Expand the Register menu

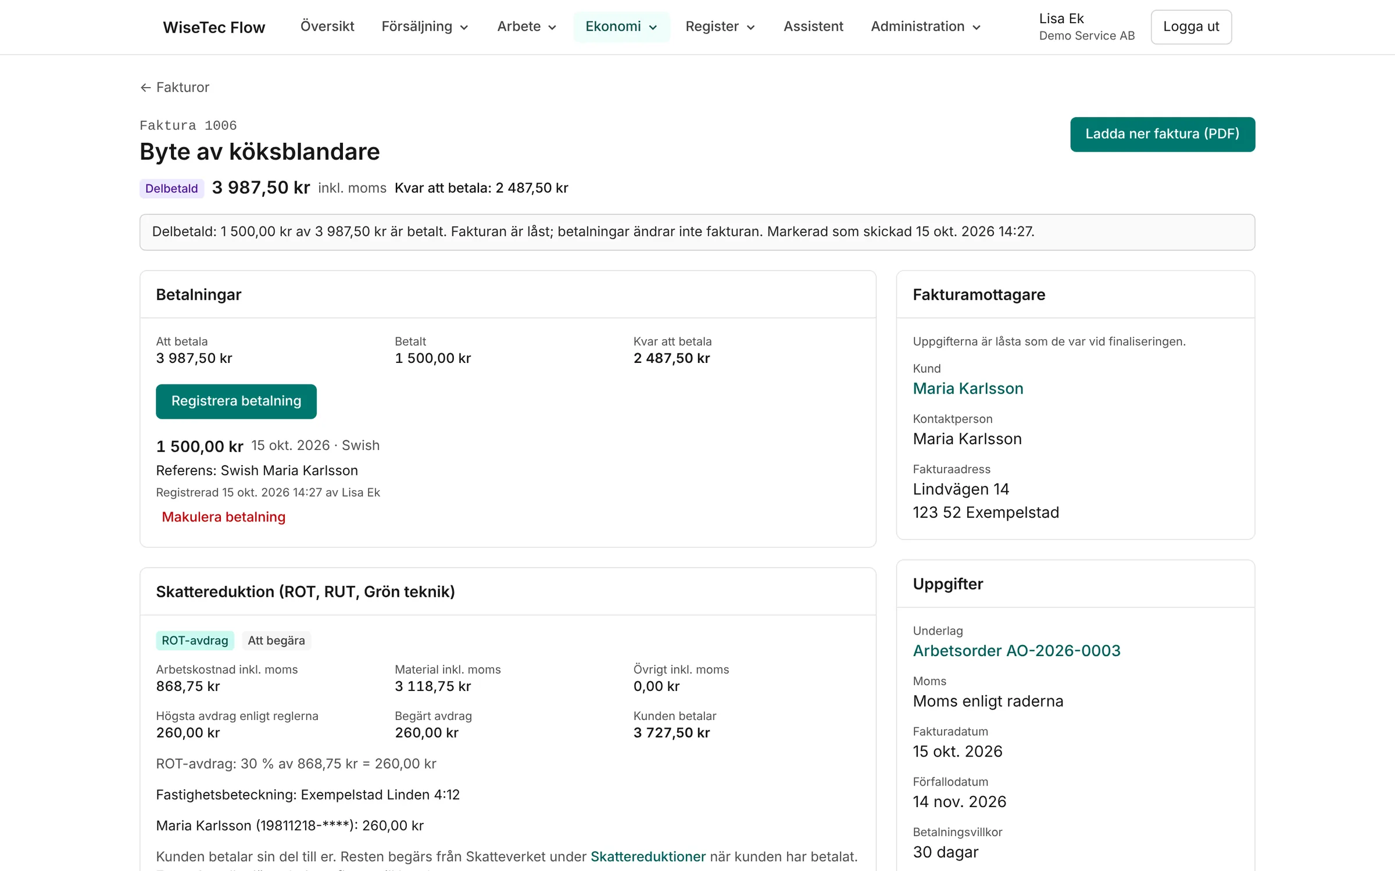point(720,27)
